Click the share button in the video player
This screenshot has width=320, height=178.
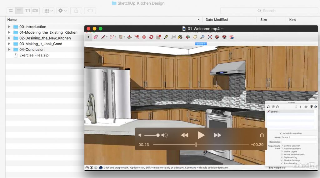262,135
